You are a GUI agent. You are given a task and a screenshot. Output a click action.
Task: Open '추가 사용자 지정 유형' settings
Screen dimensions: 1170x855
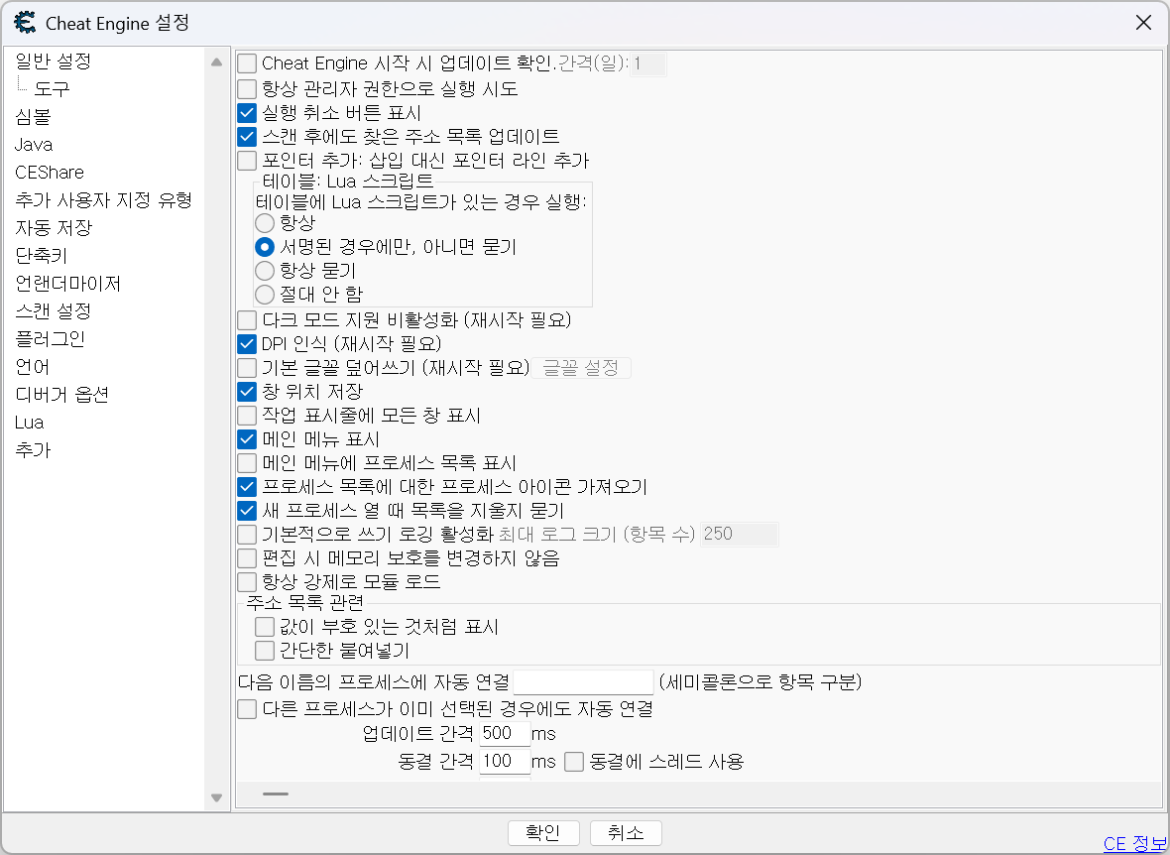(104, 200)
